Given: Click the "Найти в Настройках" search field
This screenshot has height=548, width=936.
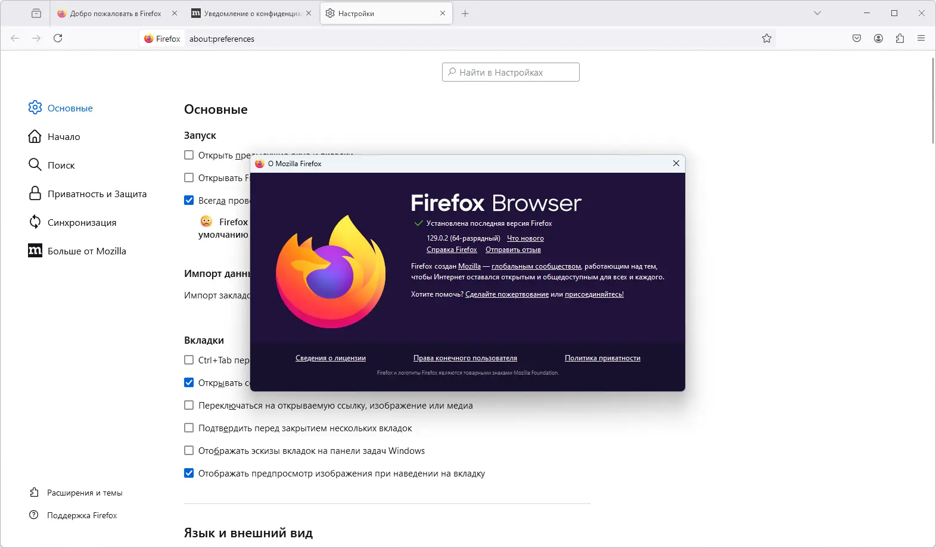Looking at the screenshot, I should coord(511,72).
